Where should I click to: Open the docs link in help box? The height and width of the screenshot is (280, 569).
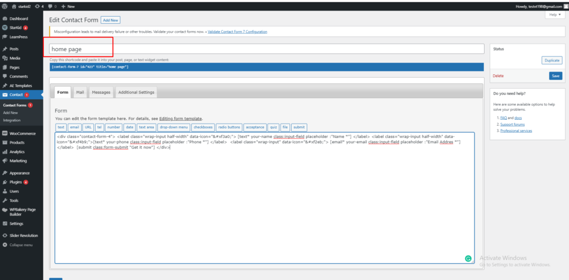518,118
